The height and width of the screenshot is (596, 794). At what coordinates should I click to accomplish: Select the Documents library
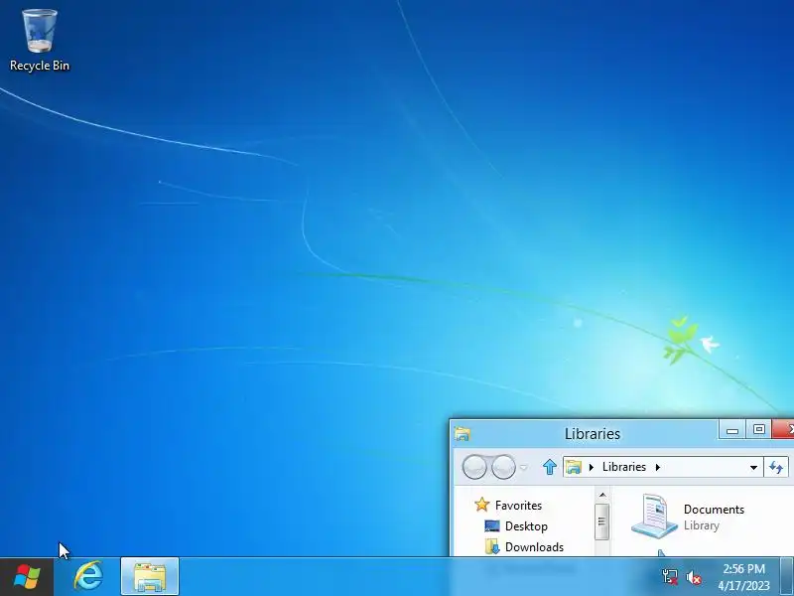point(688,517)
